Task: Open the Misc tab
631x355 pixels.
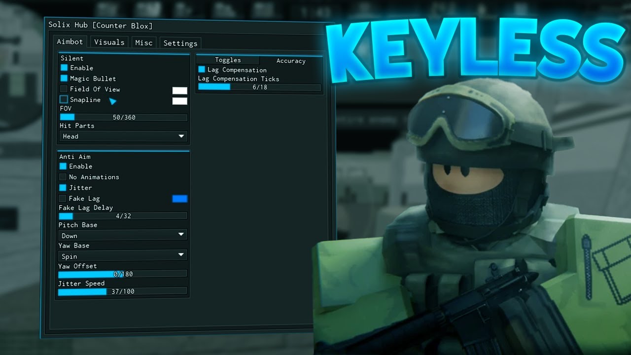Action: tap(144, 43)
